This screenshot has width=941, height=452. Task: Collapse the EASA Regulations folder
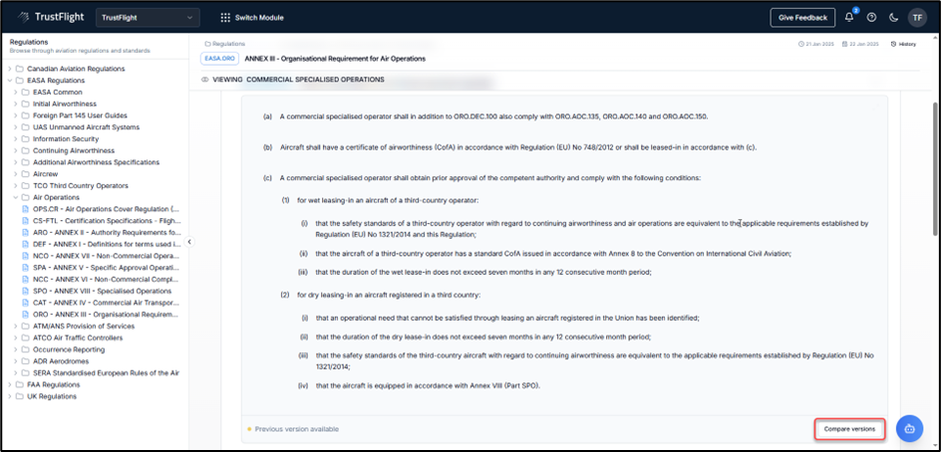(10, 81)
